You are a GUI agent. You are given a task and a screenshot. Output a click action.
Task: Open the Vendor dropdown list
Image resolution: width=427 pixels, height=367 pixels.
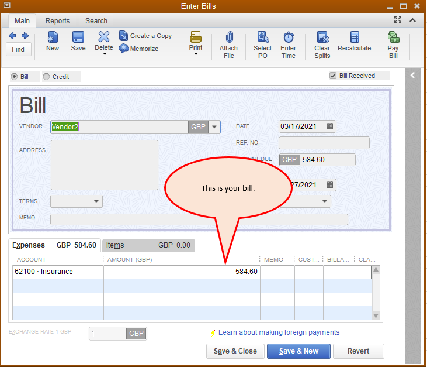point(214,127)
